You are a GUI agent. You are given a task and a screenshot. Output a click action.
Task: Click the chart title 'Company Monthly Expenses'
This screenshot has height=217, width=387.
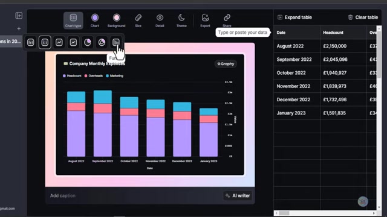pos(97,63)
